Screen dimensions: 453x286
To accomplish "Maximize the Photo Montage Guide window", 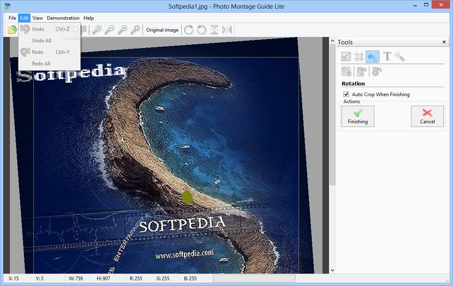I will pyautogui.click(x=426, y=5).
